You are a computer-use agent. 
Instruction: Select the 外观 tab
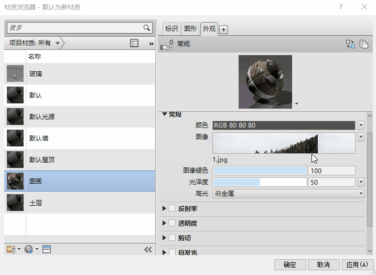pyautogui.click(x=209, y=29)
